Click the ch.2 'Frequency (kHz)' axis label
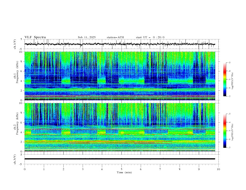 [17, 124]
